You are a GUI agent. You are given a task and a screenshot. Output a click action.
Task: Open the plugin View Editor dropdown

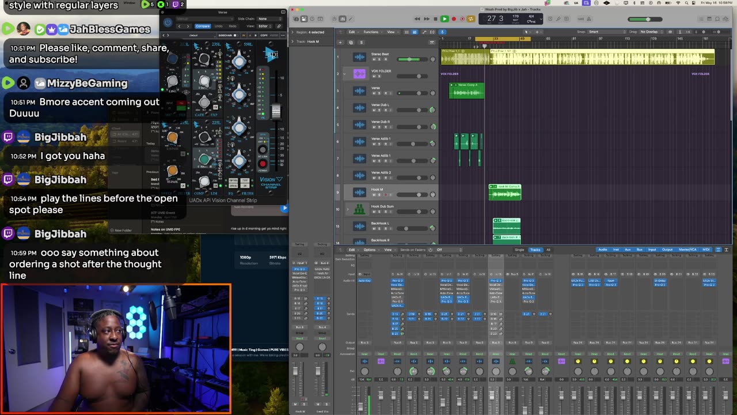pos(264,26)
